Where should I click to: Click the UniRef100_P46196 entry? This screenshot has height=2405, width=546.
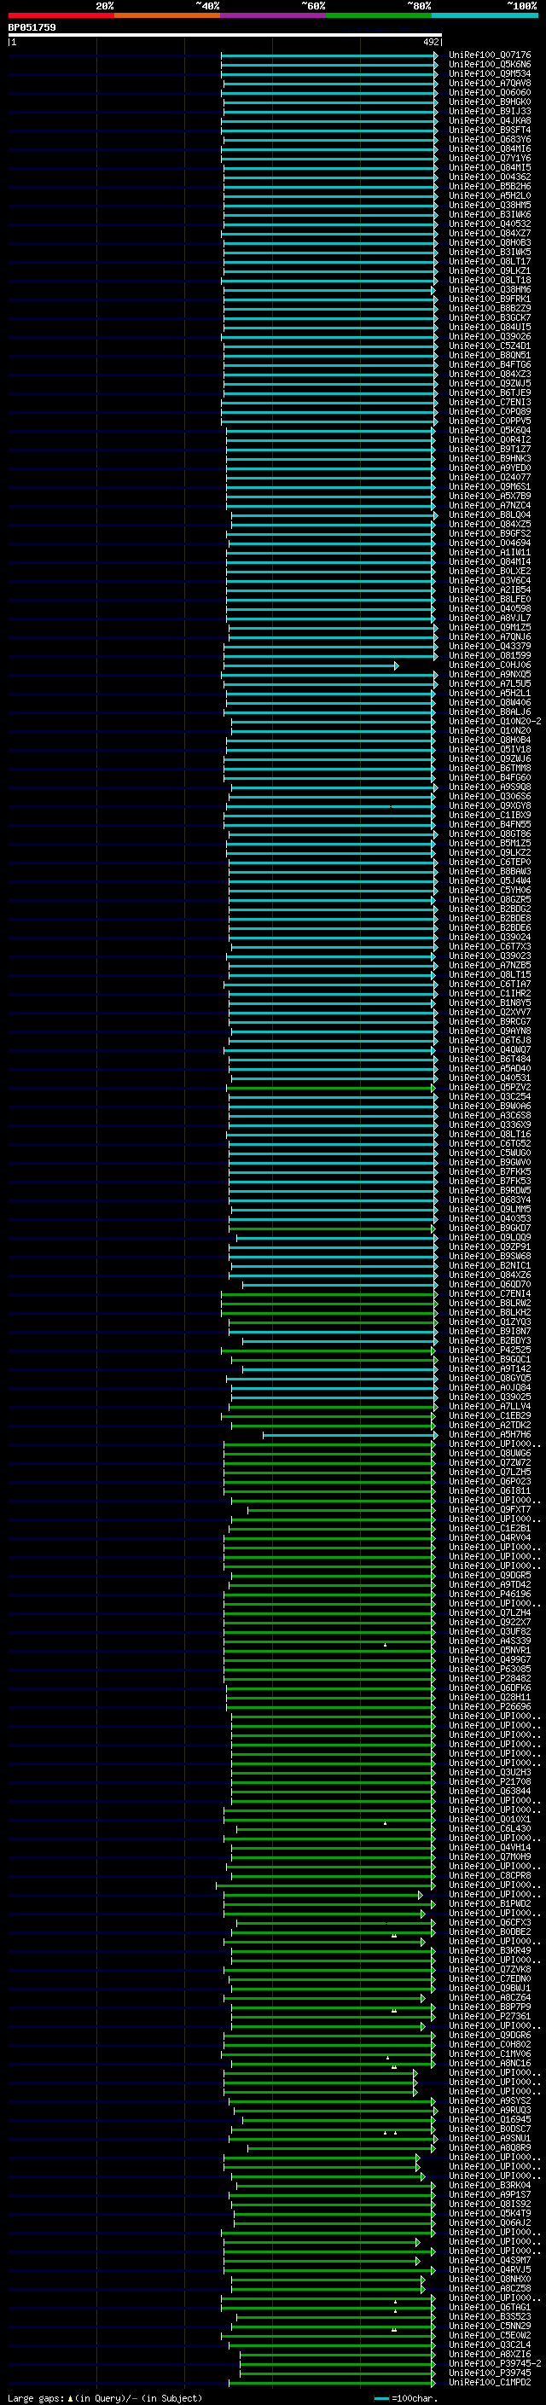490,1595
